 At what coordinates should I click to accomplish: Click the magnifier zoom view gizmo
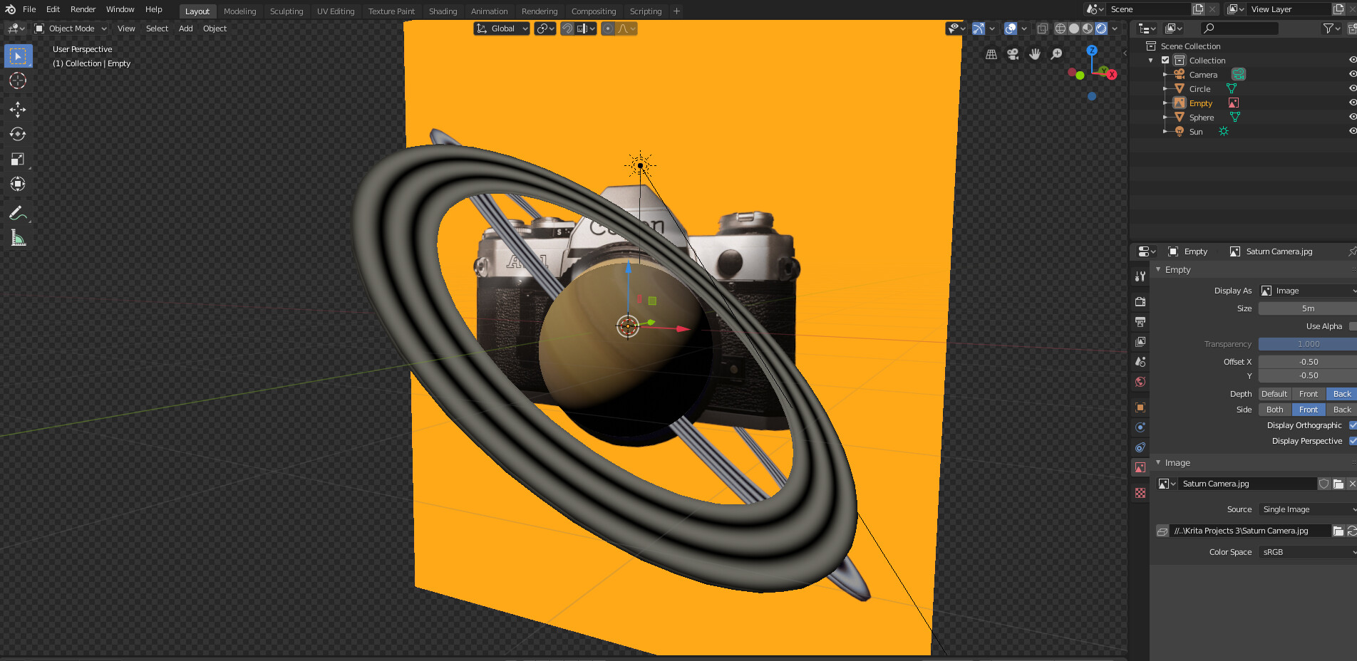pos(1057,54)
